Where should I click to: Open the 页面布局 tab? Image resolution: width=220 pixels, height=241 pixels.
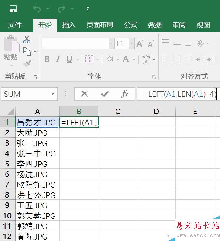100,25
